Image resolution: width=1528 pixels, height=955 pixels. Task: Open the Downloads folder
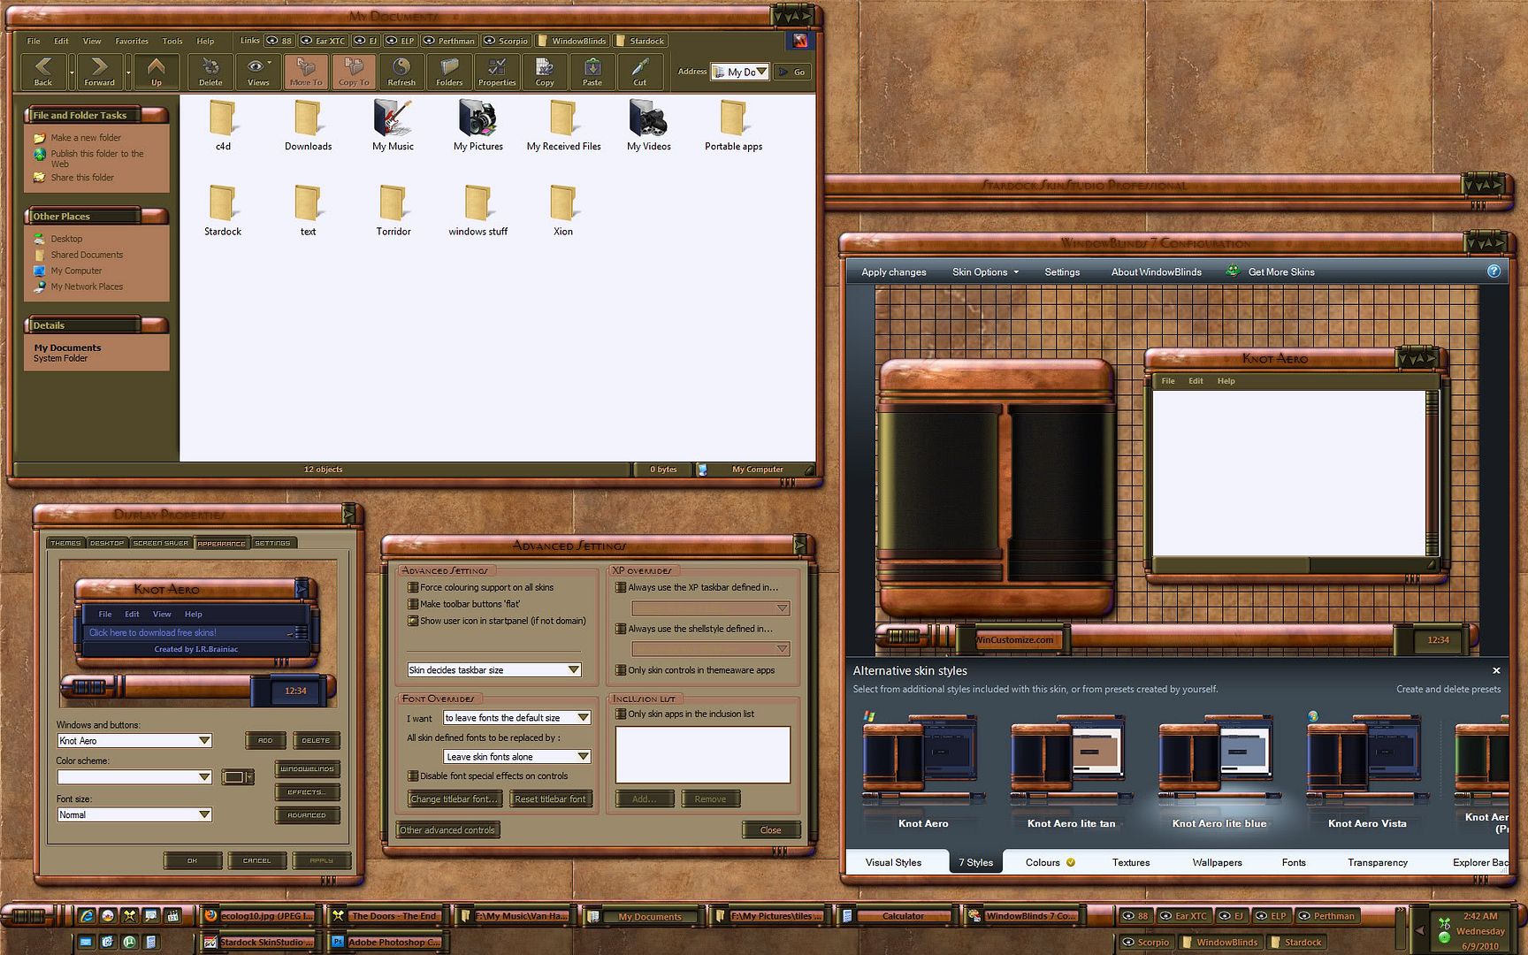pyautogui.click(x=308, y=126)
